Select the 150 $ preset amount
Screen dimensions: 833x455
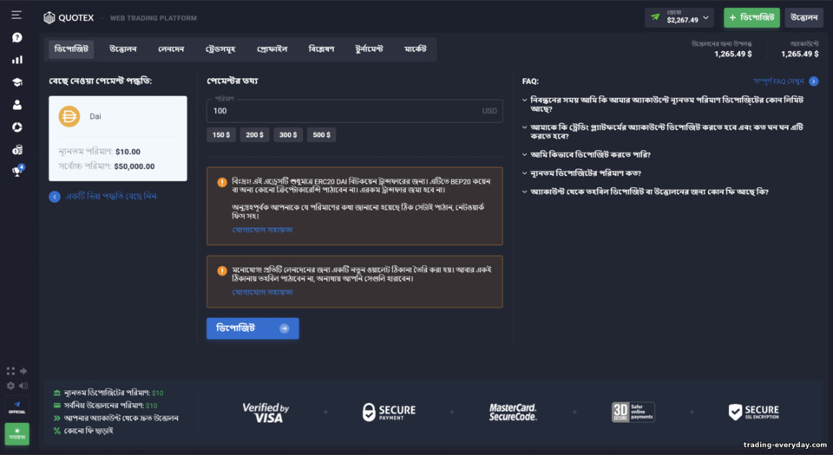[221, 134]
